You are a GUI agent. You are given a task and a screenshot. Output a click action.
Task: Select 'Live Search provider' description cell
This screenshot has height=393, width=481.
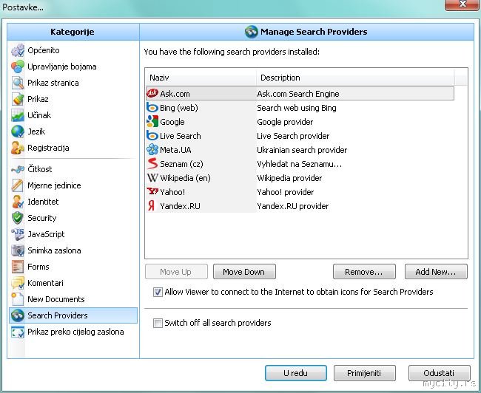coord(293,136)
